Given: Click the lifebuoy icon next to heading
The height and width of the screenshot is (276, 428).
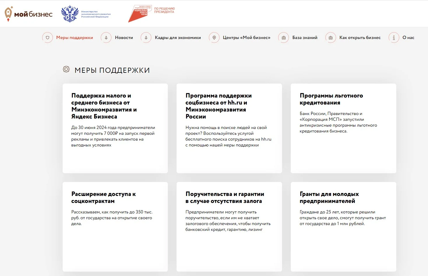Looking at the screenshot, I should coord(66,69).
